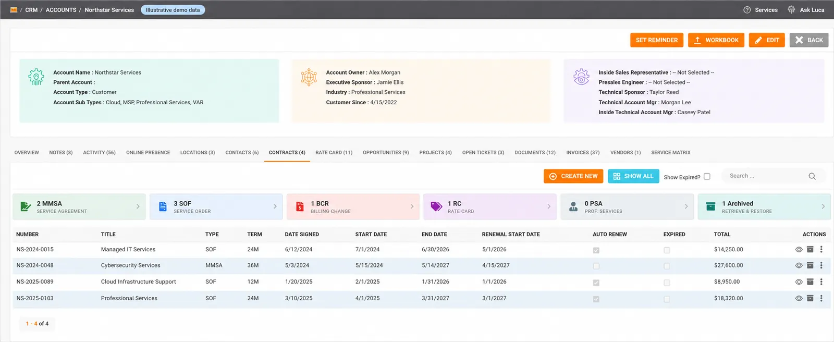View contract NS-2025-0089 eye icon
The image size is (834, 342).
point(799,282)
